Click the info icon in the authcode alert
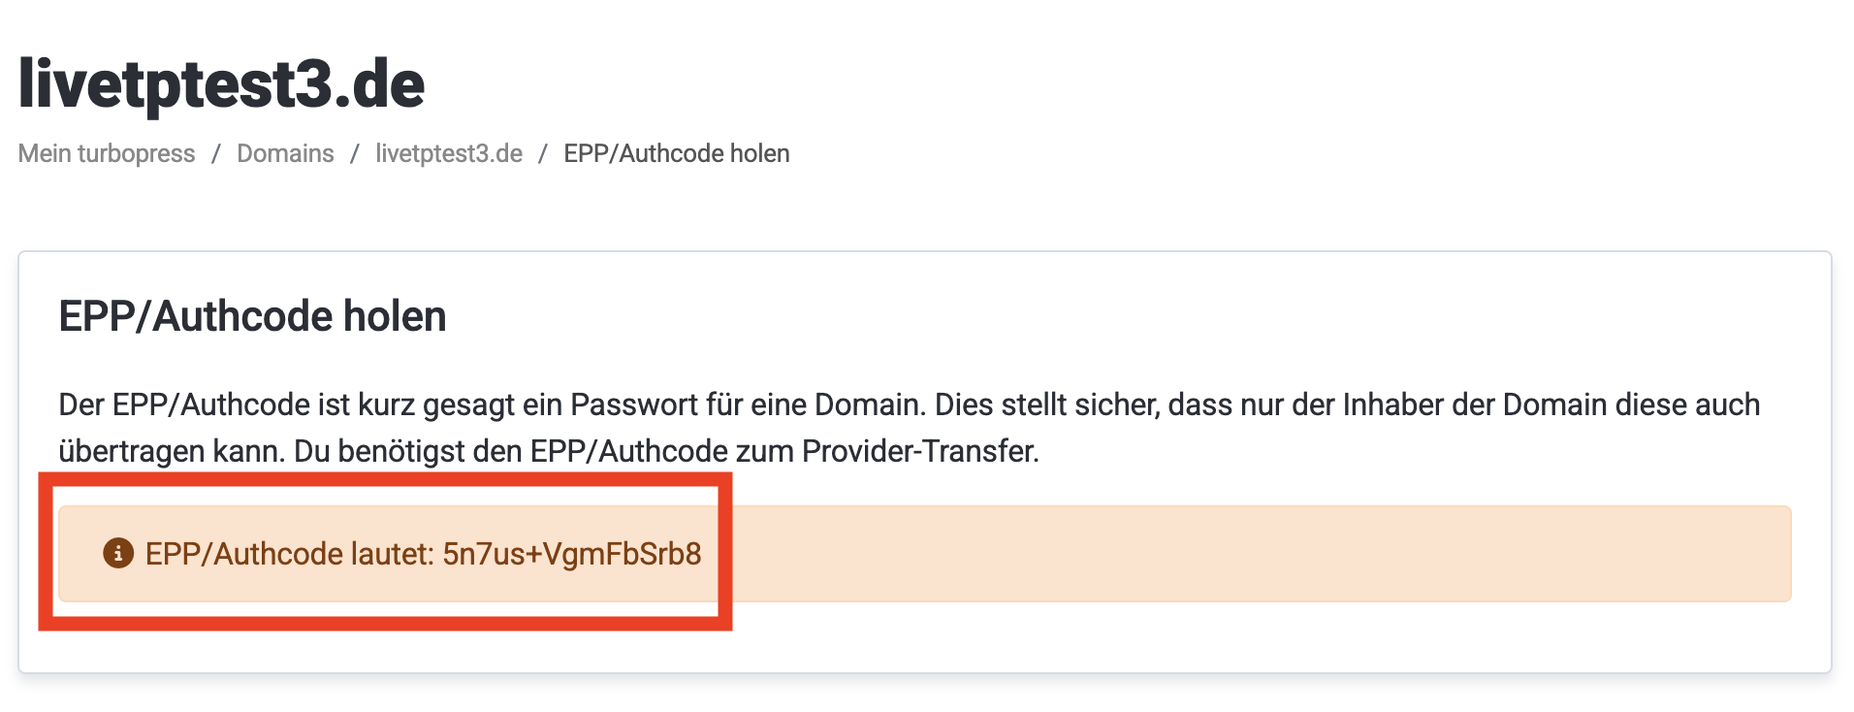This screenshot has height=712, width=1854. coord(118,553)
